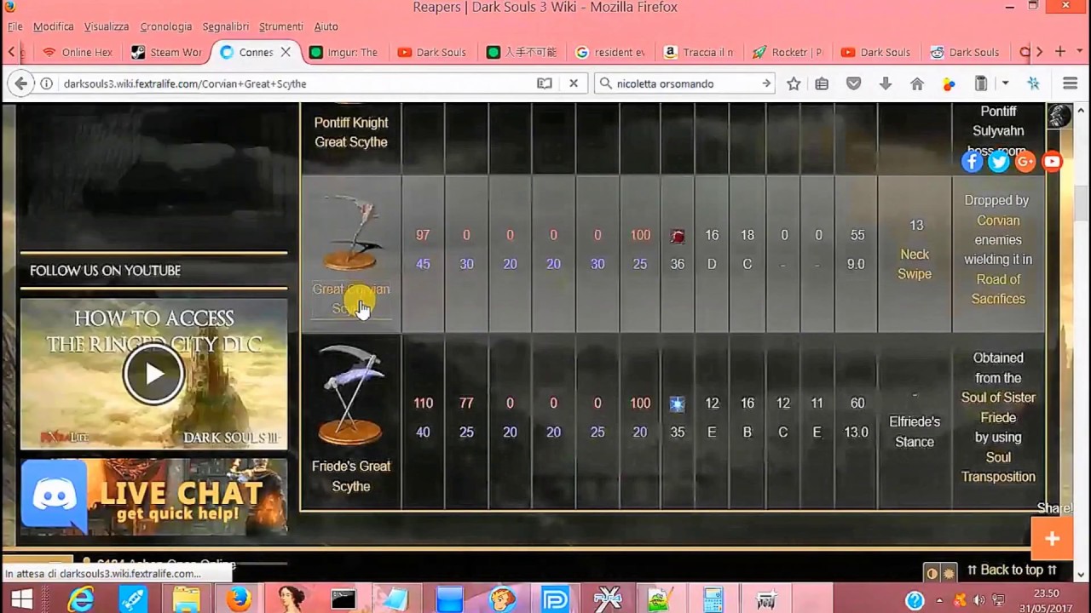
Task: Open the toolbar extension dropdown arrow
Action: (x=1006, y=83)
